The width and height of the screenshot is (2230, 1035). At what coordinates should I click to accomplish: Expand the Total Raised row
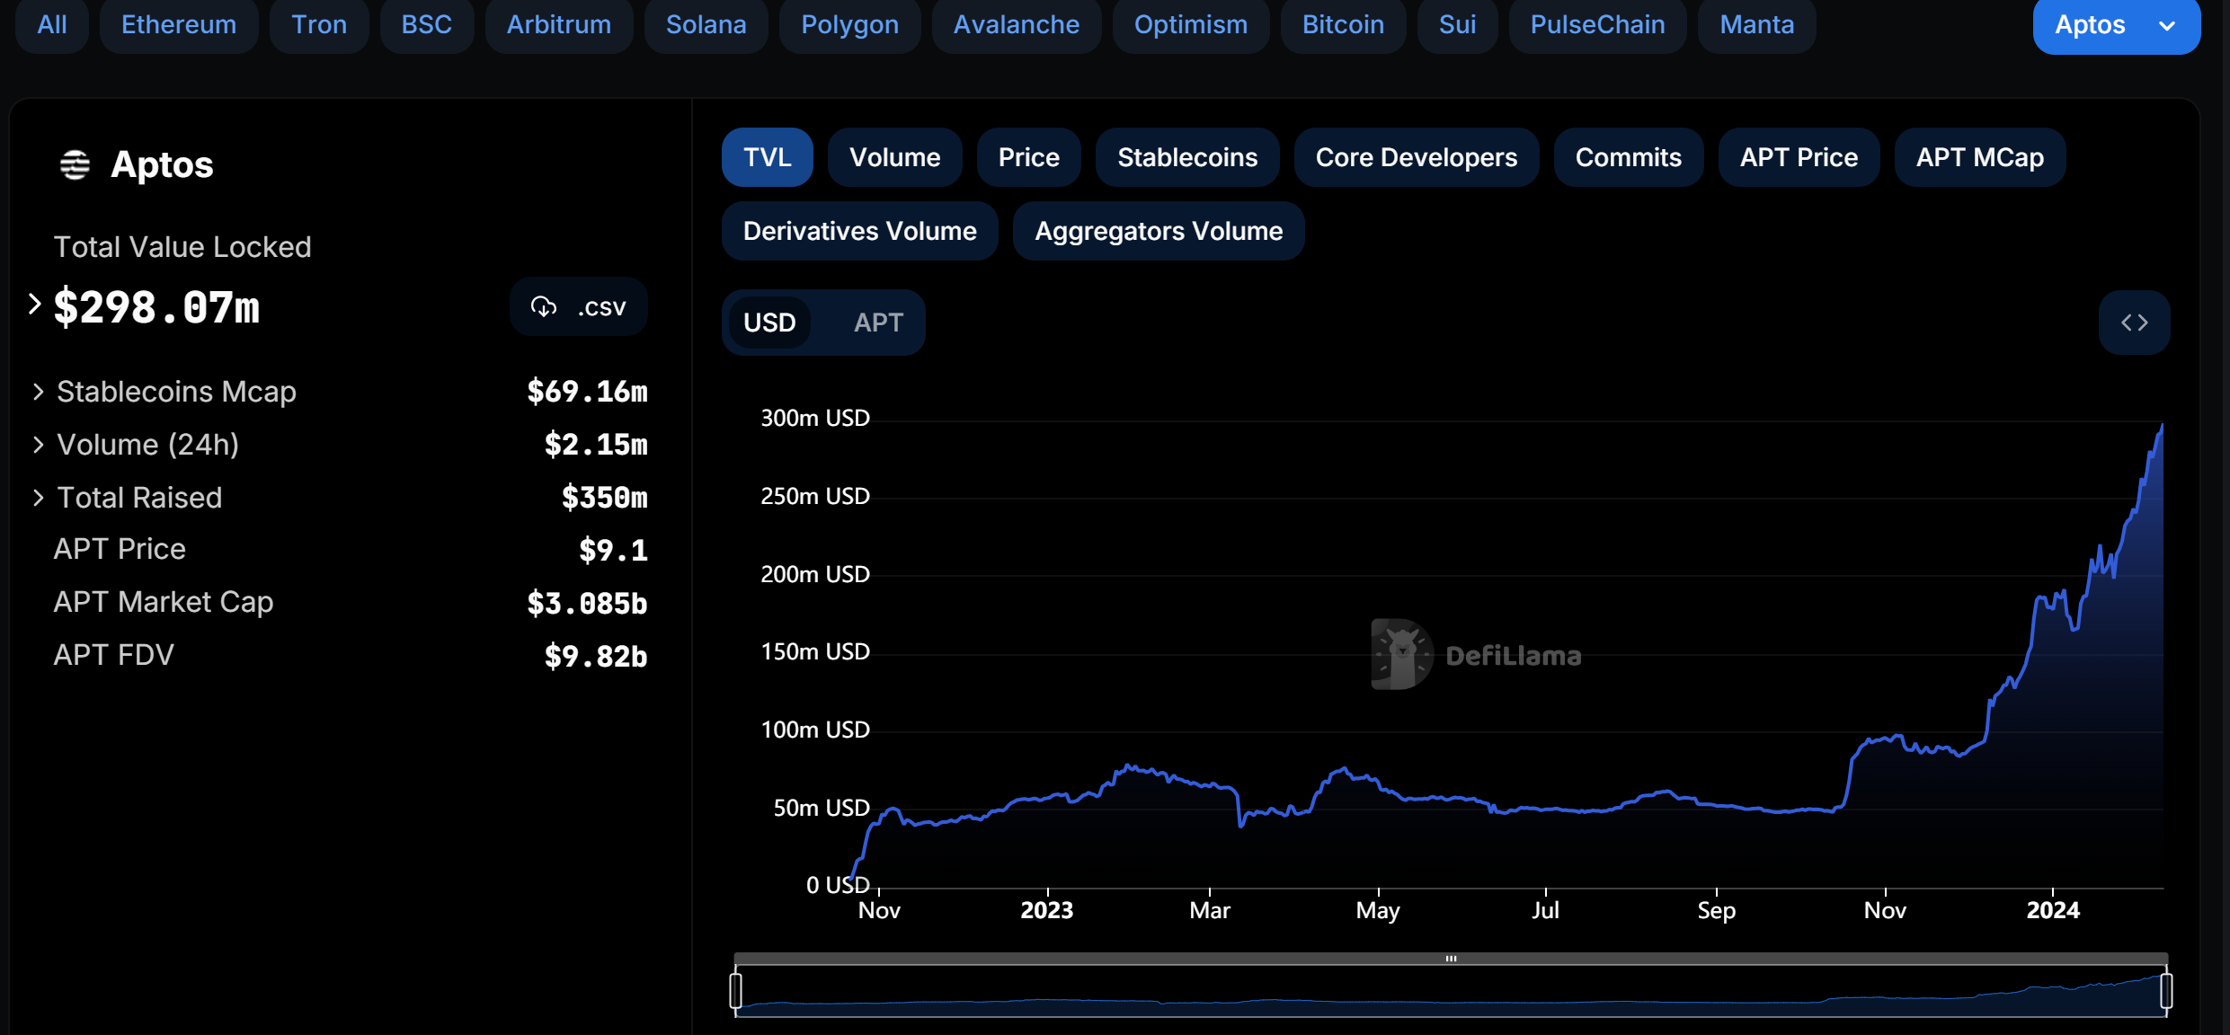coord(38,498)
